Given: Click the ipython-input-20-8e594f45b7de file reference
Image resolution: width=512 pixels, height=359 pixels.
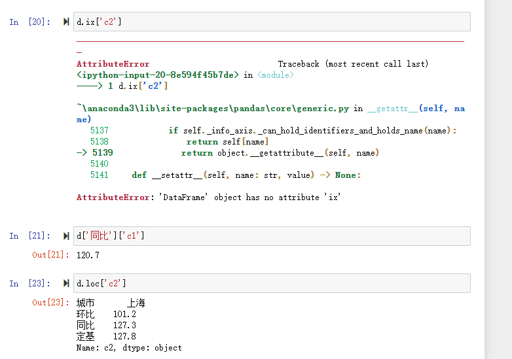Looking at the screenshot, I should point(158,75).
